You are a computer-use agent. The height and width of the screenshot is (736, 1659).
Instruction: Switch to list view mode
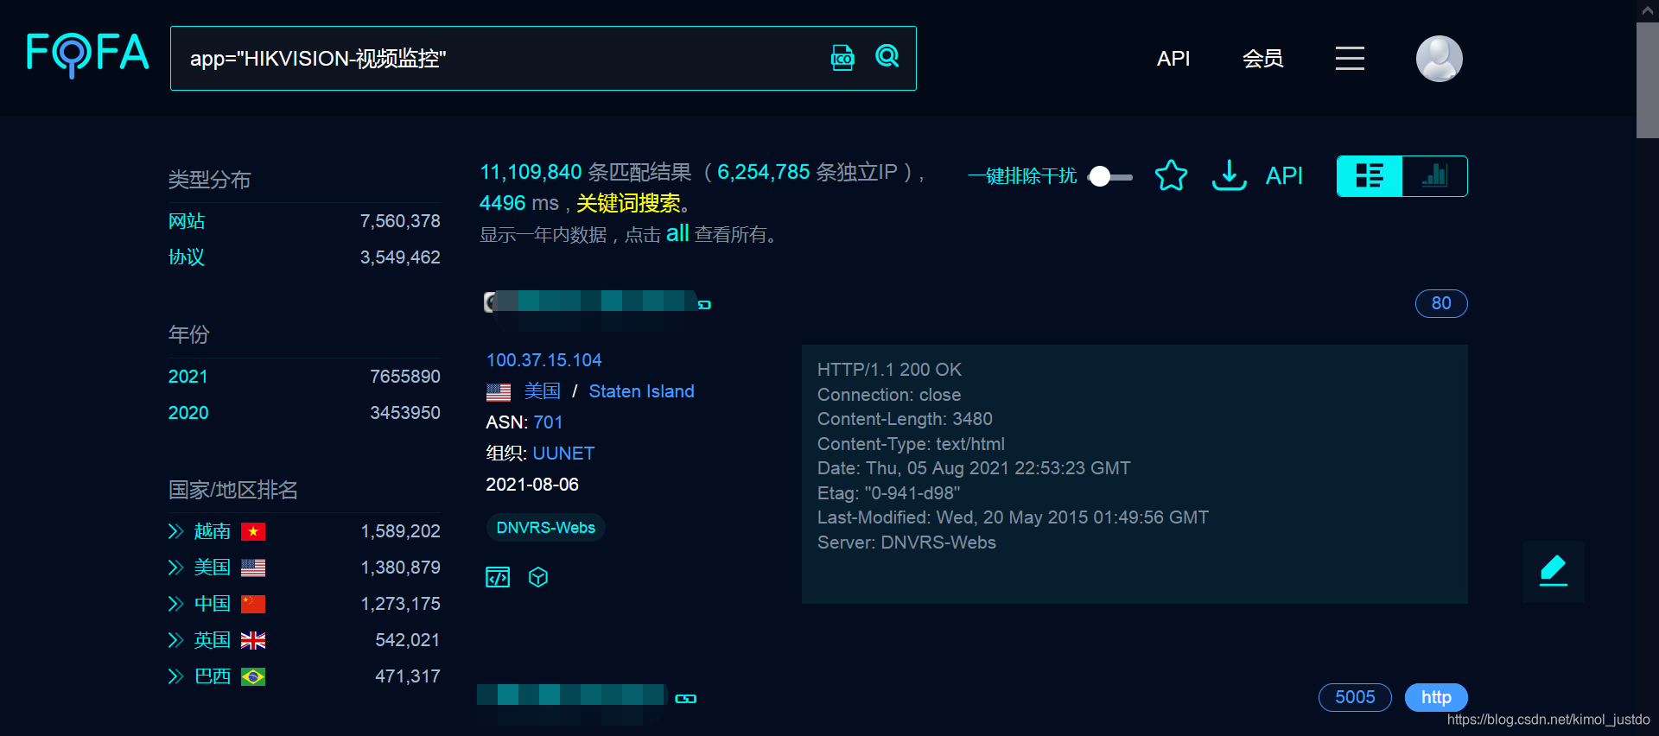1370,176
